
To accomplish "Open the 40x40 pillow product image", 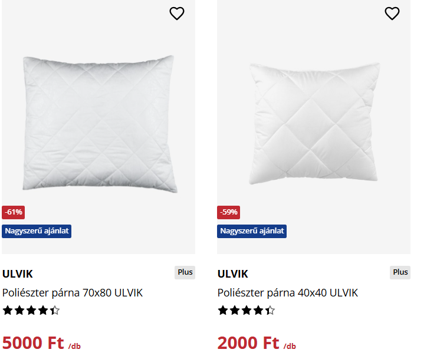I will [x=313, y=124].
